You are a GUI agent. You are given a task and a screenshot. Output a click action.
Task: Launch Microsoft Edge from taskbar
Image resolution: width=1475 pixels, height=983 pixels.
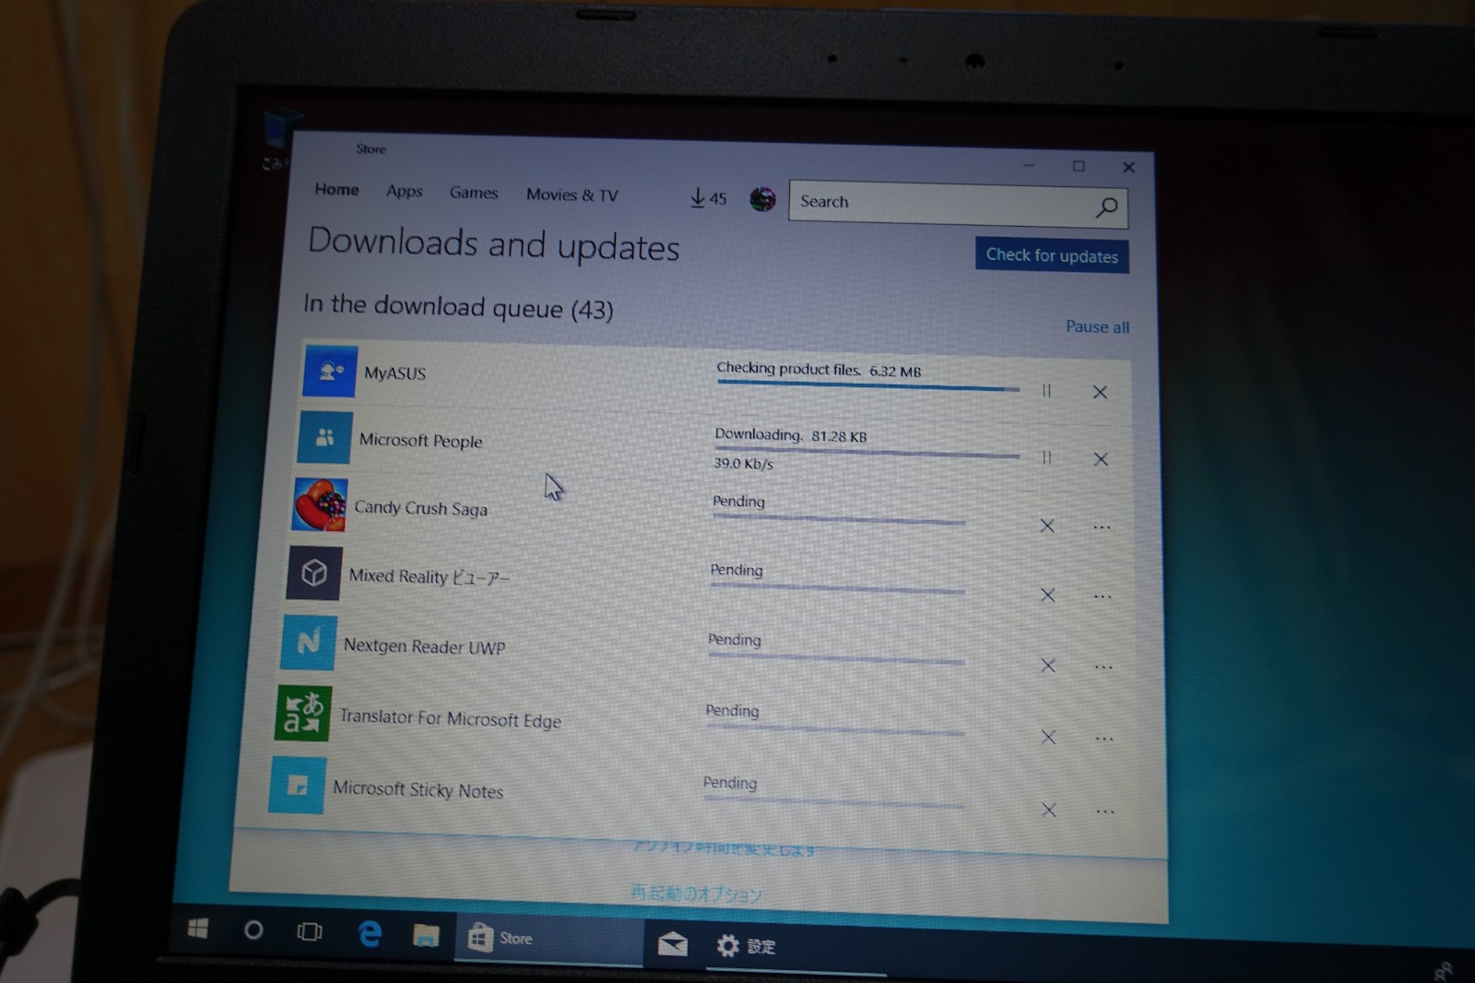(x=369, y=934)
